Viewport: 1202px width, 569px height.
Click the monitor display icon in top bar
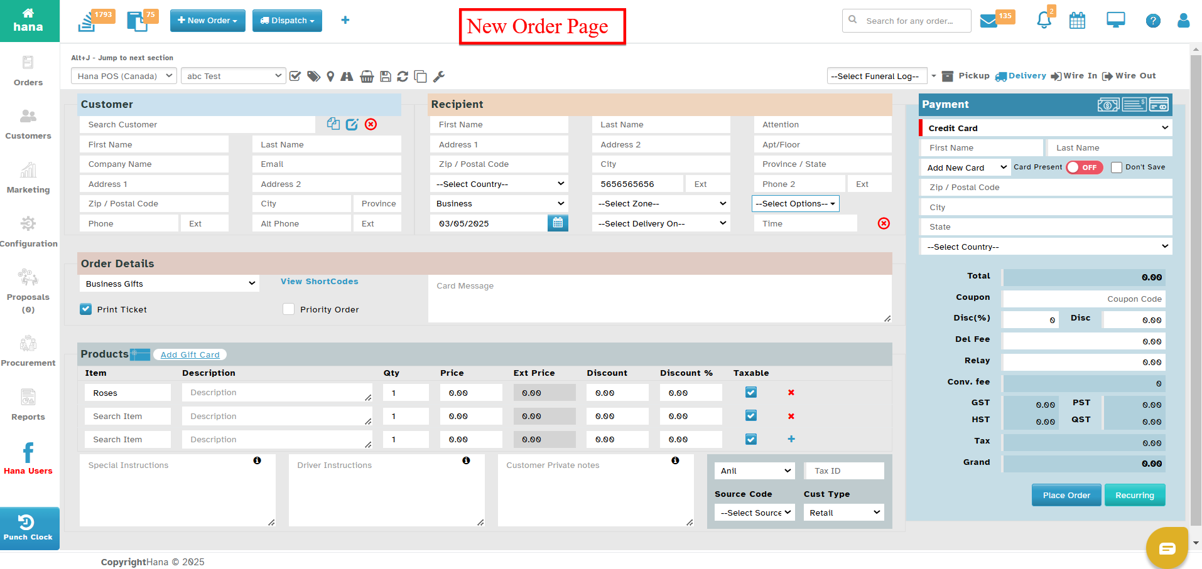1115,21
